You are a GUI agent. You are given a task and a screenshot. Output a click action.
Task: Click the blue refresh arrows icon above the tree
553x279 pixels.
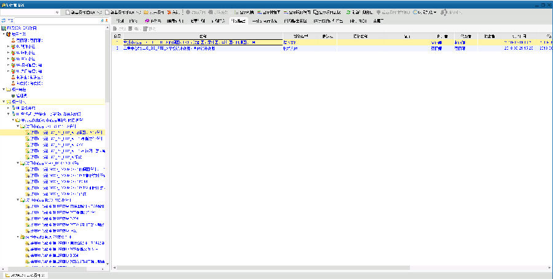[x=4, y=21]
